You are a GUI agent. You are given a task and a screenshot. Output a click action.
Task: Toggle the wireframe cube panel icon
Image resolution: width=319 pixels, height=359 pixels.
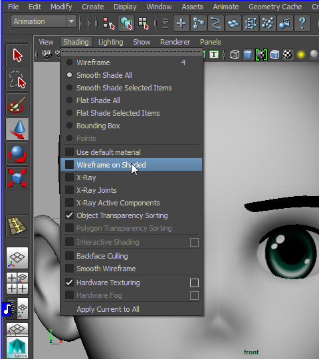point(235,55)
